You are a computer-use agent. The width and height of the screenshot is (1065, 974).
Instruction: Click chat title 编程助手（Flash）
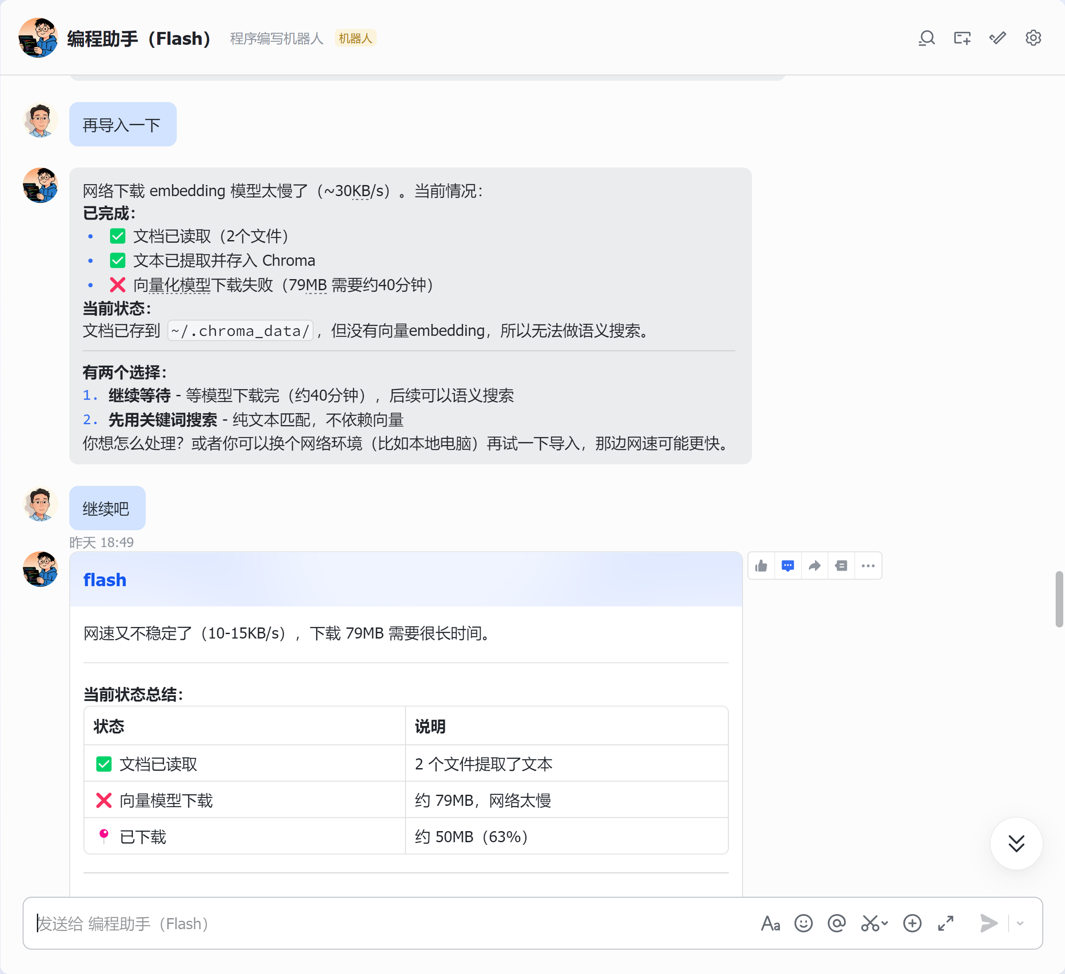[139, 38]
